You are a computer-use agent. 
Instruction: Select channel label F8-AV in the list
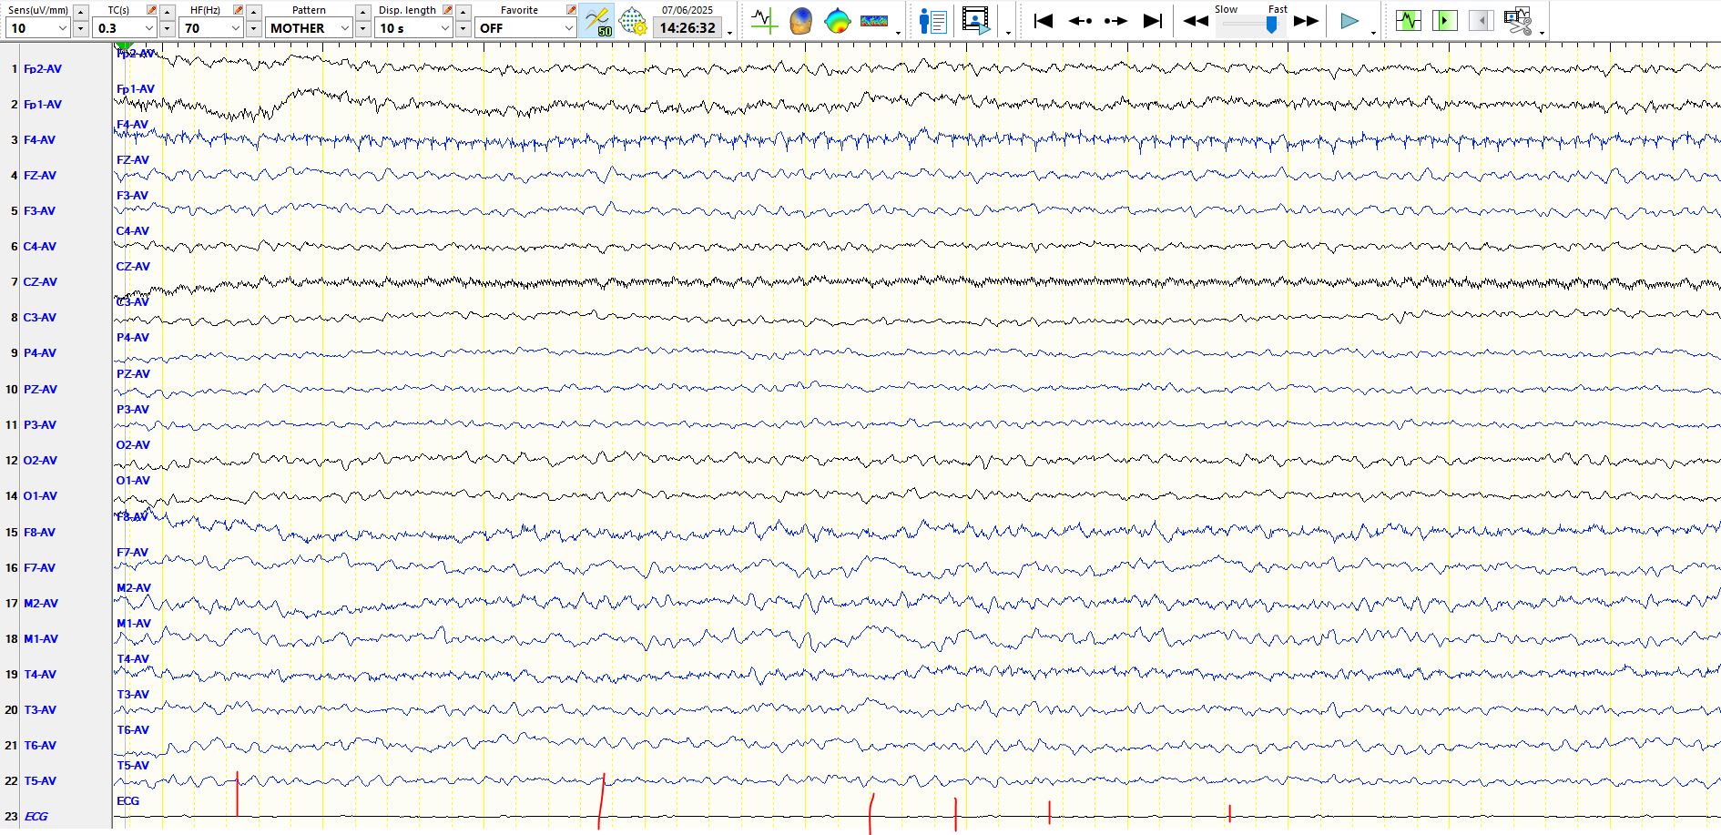pyautogui.click(x=39, y=533)
